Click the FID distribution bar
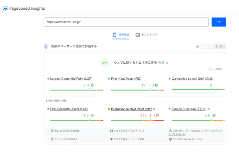239x159 pixels. click(x=137, y=90)
